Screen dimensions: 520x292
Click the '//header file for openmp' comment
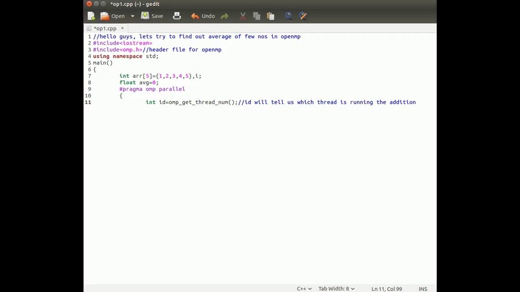182,49
